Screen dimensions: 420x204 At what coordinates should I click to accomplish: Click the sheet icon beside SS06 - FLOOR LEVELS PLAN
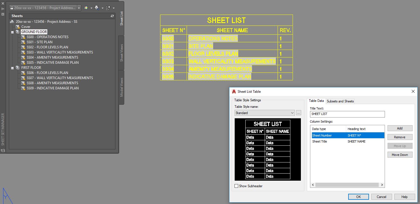[x=23, y=73]
